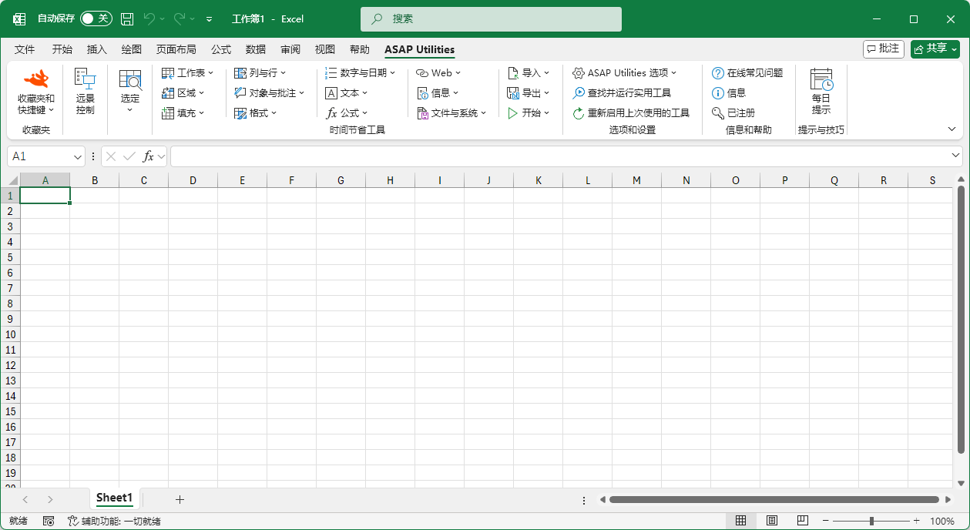Screen dimensions: 970x530
Task: Click the zoom in plus button
Action: tap(916, 522)
